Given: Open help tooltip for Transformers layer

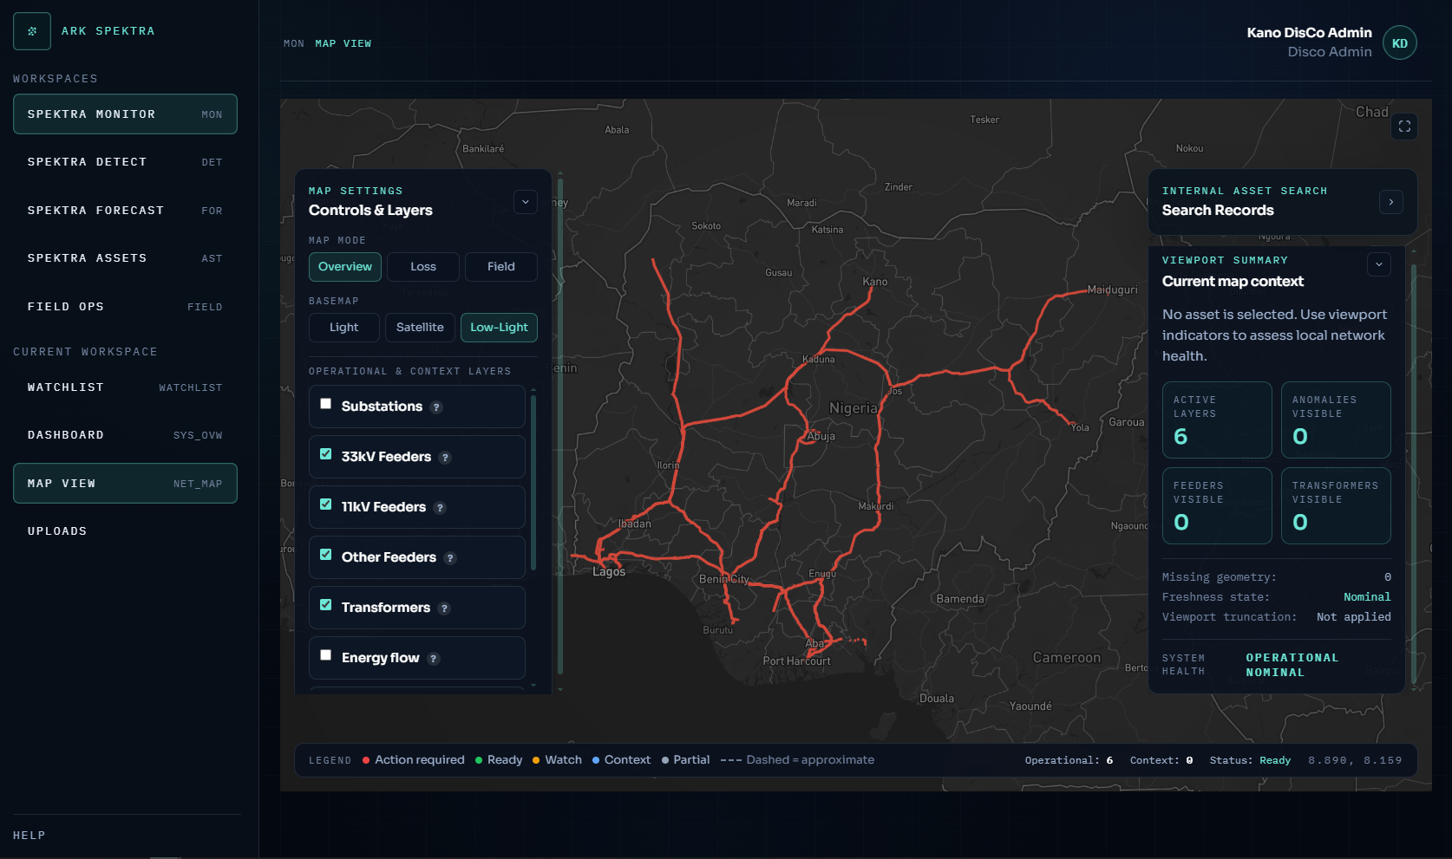Looking at the screenshot, I should (x=444, y=608).
